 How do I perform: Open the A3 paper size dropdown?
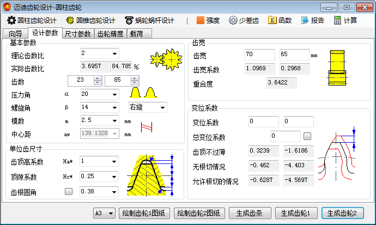[104, 213]
